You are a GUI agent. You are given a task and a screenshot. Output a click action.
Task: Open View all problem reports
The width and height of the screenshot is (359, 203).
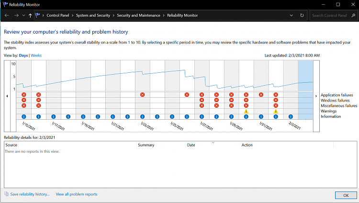(x=77, y=194)
